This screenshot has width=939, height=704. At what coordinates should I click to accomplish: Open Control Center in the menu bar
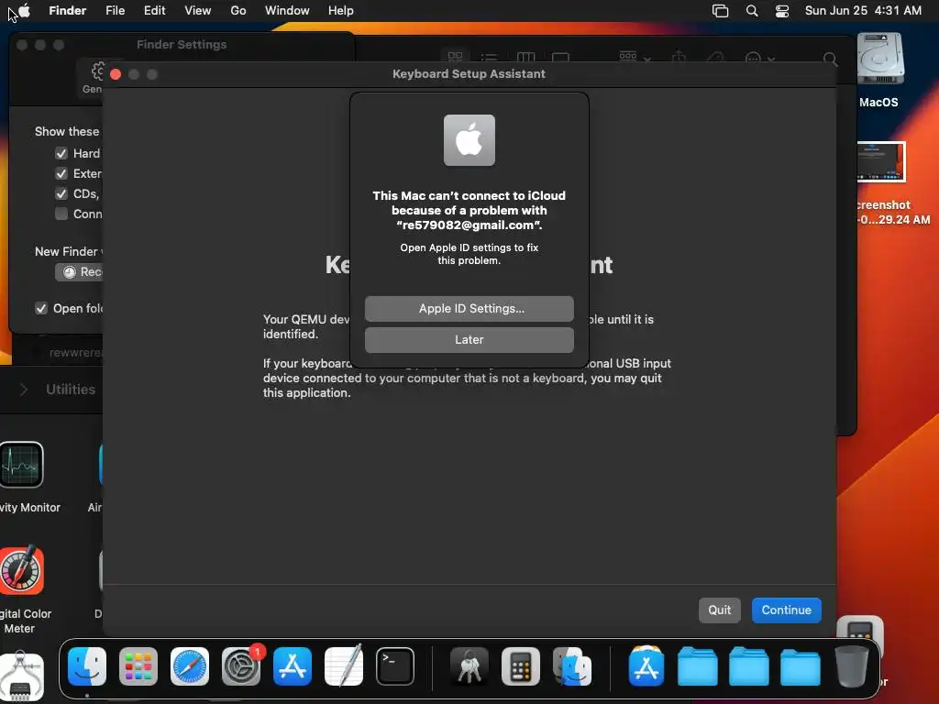(x=782, y=11)
